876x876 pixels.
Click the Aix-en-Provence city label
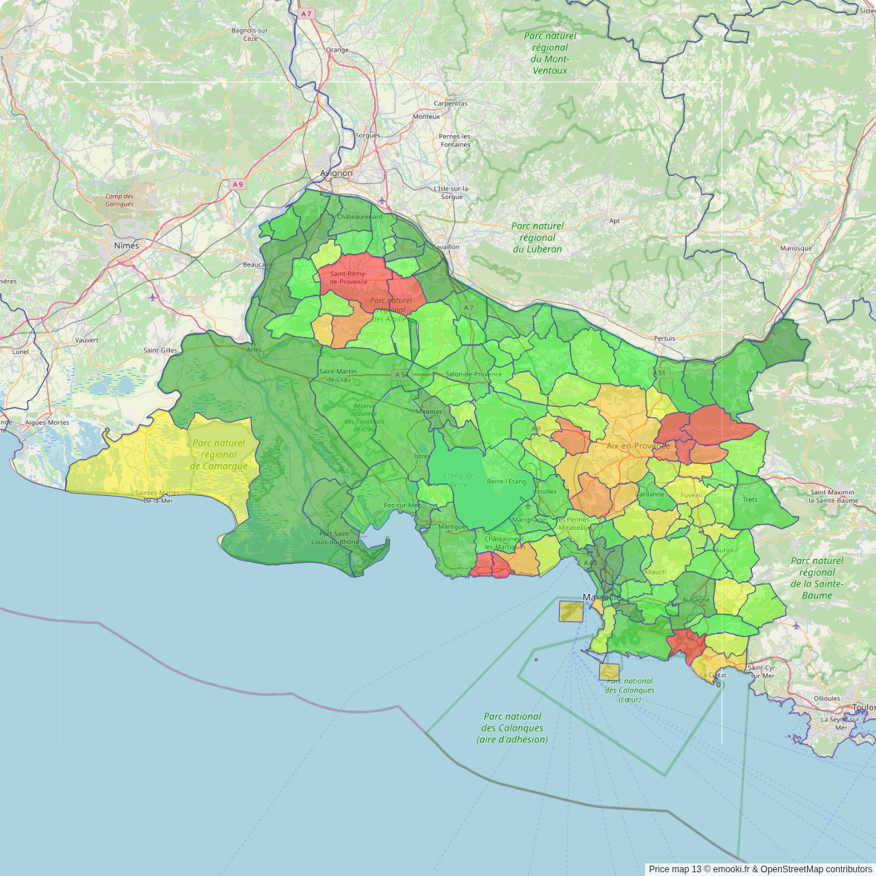click(638, 446)
